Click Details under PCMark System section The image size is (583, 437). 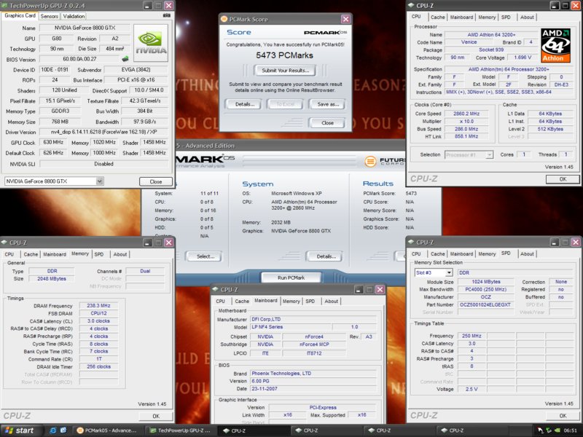point(326,256)
